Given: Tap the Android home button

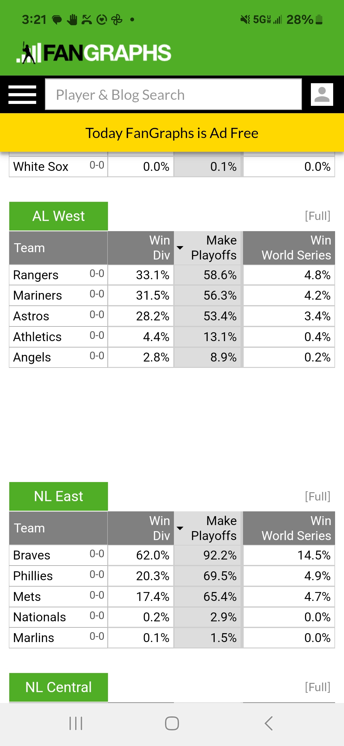Looking at the screenshot, I should click(172, 723).
